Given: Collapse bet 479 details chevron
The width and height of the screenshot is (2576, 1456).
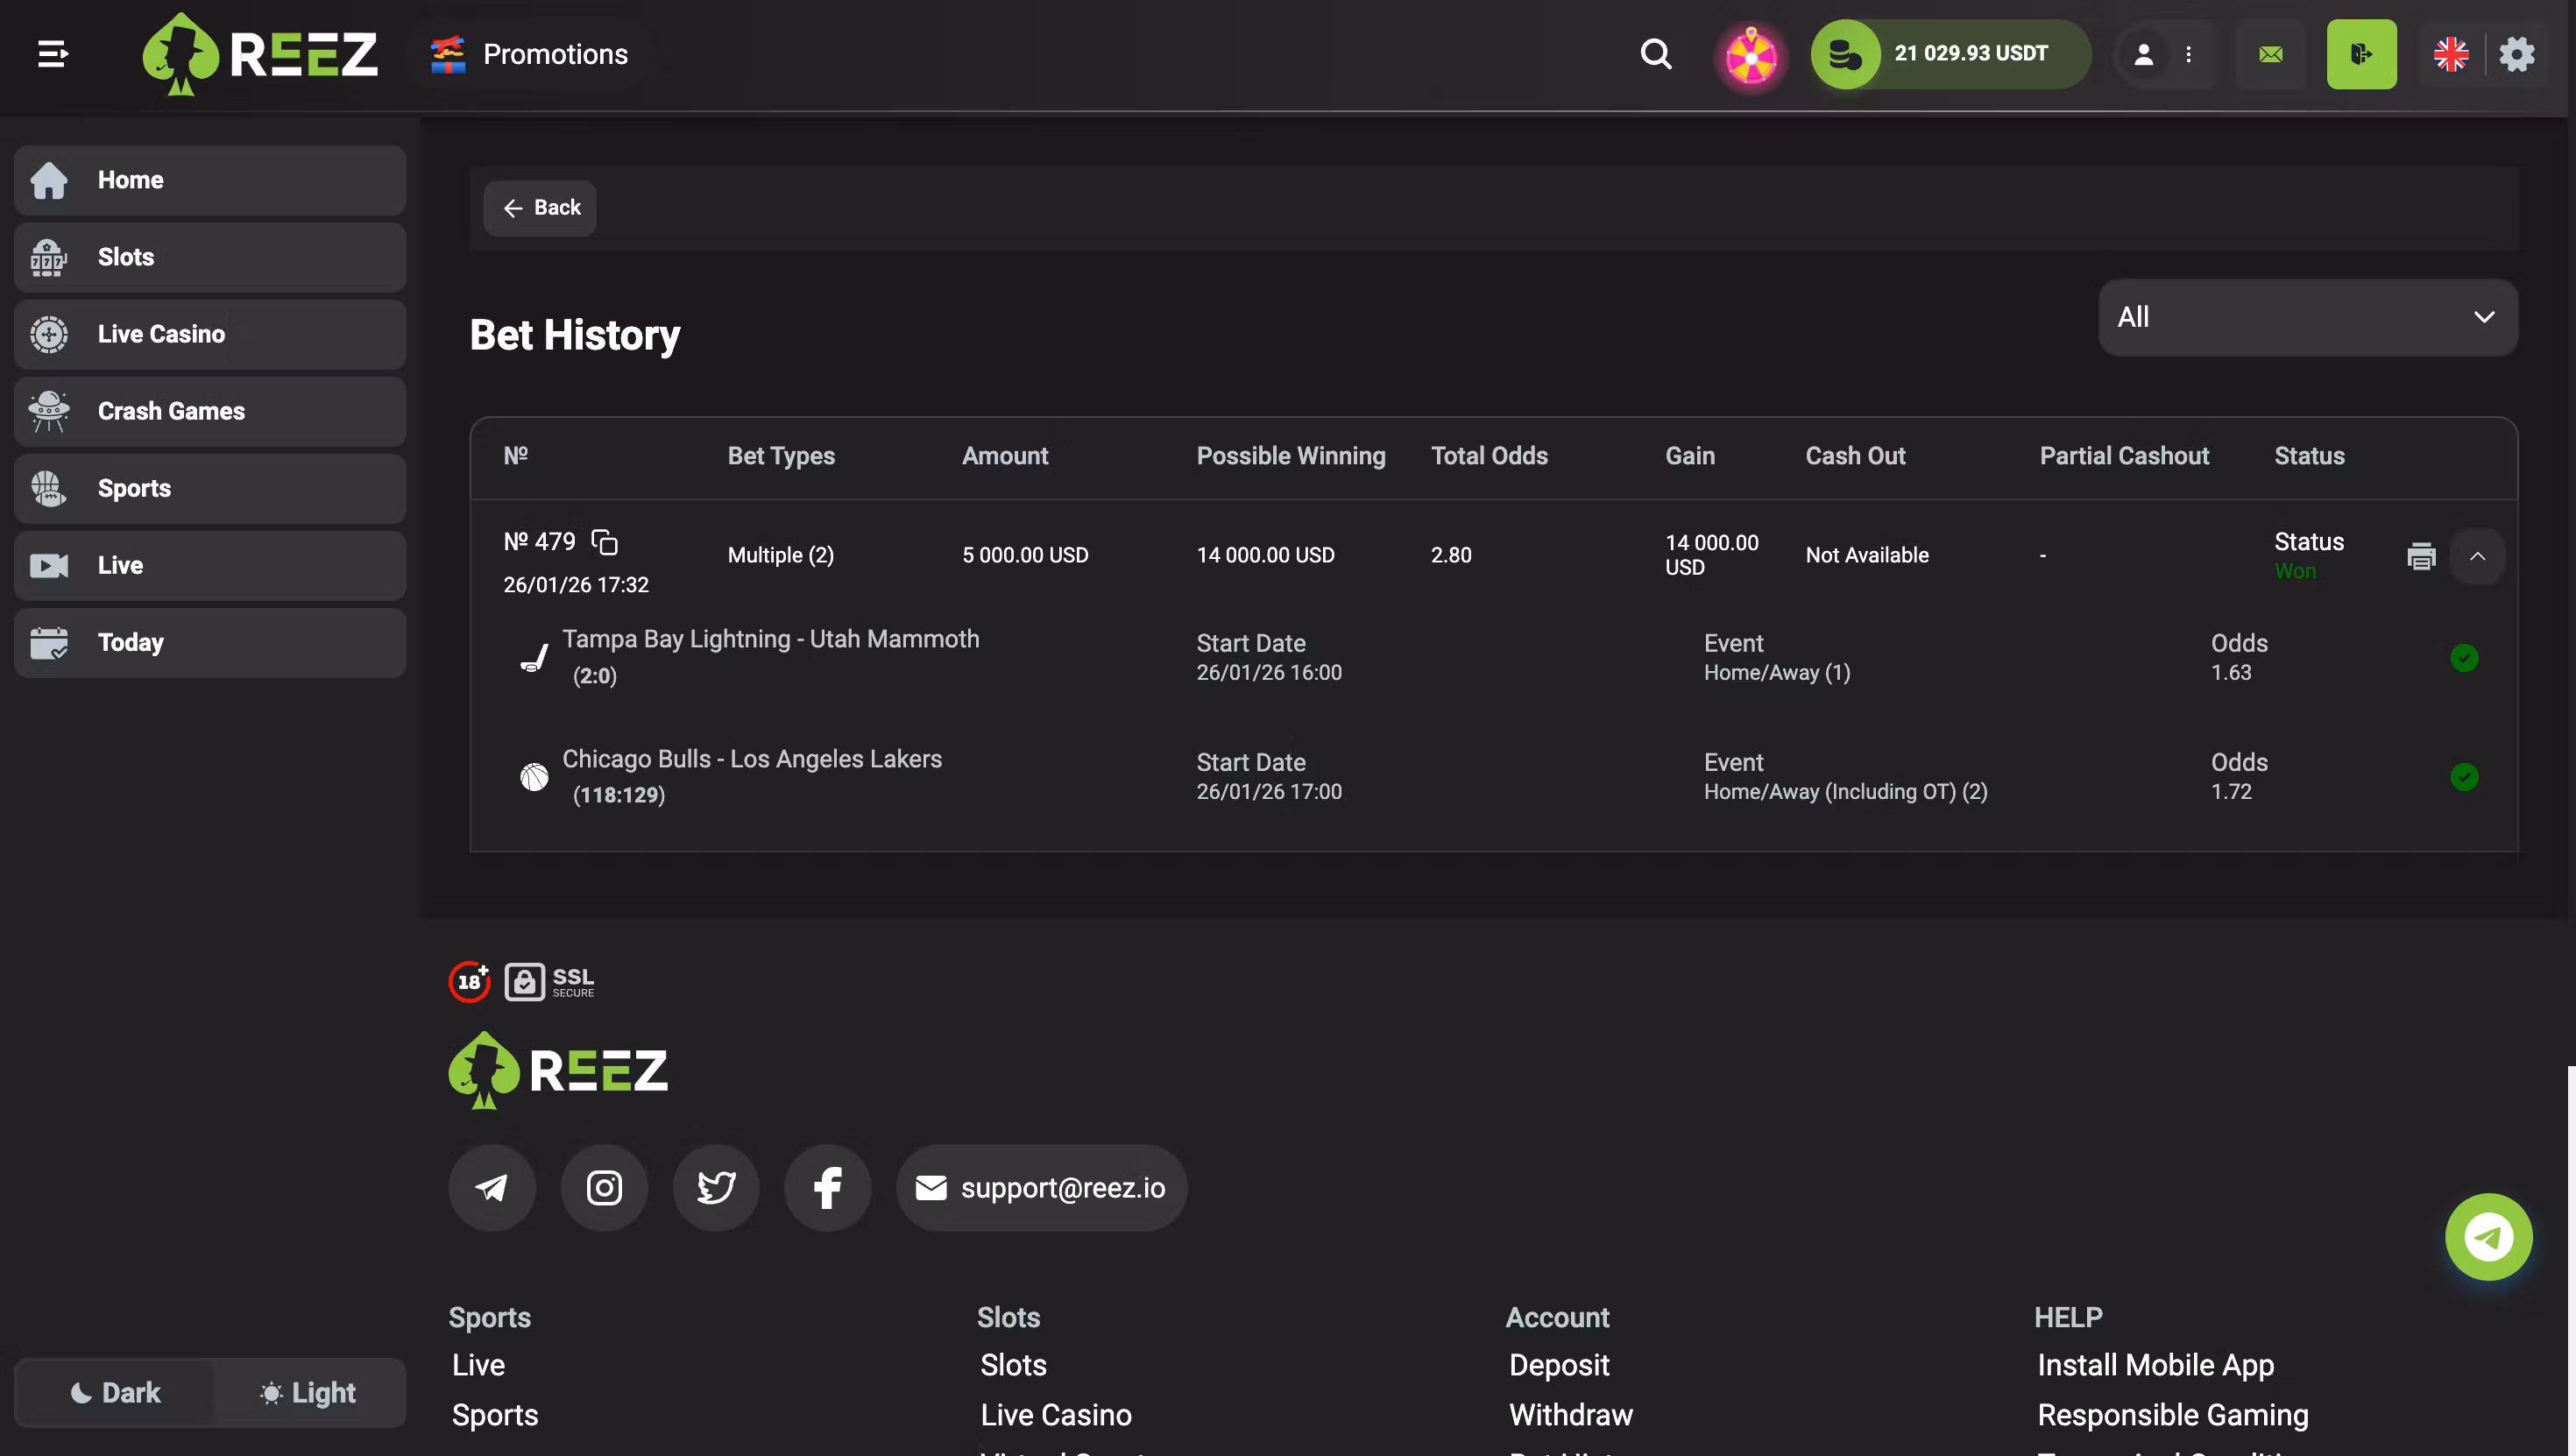Looking at the screenshot, I should click(x=2478, y=556).
